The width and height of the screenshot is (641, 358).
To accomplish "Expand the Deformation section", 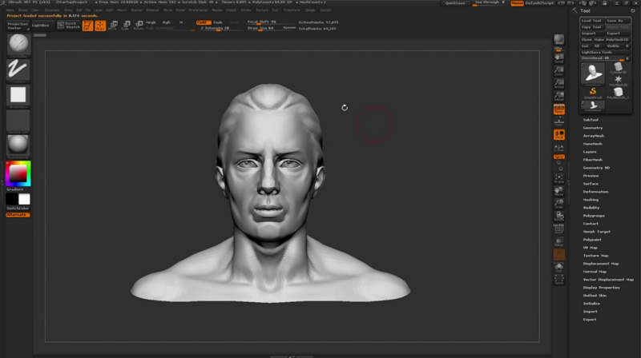I will coord(595,192).
